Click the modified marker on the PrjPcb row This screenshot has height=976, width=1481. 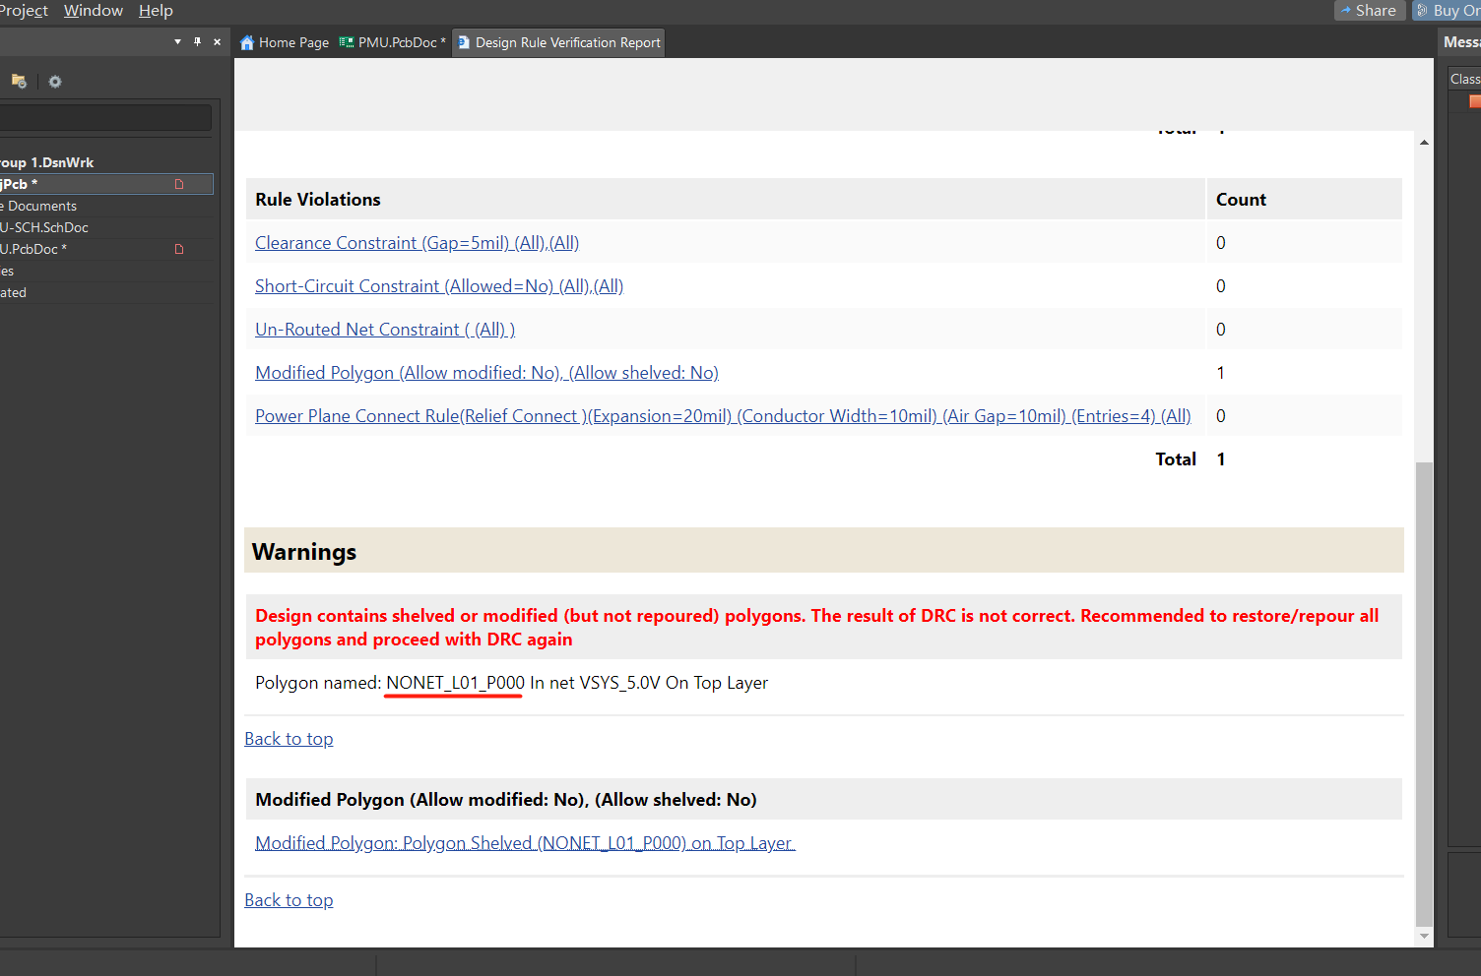pyautogui.click(x=179, y=184)
